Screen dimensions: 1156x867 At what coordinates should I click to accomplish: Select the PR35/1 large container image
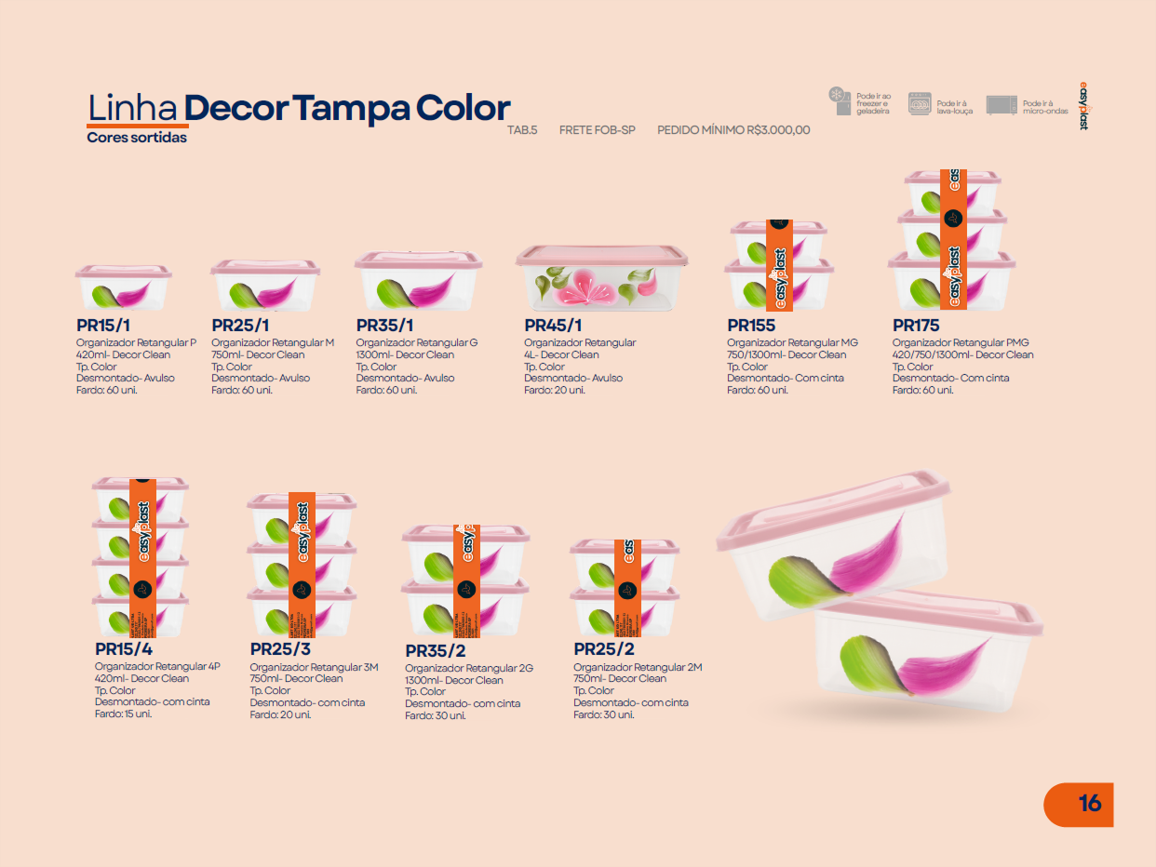coord(417,281)
